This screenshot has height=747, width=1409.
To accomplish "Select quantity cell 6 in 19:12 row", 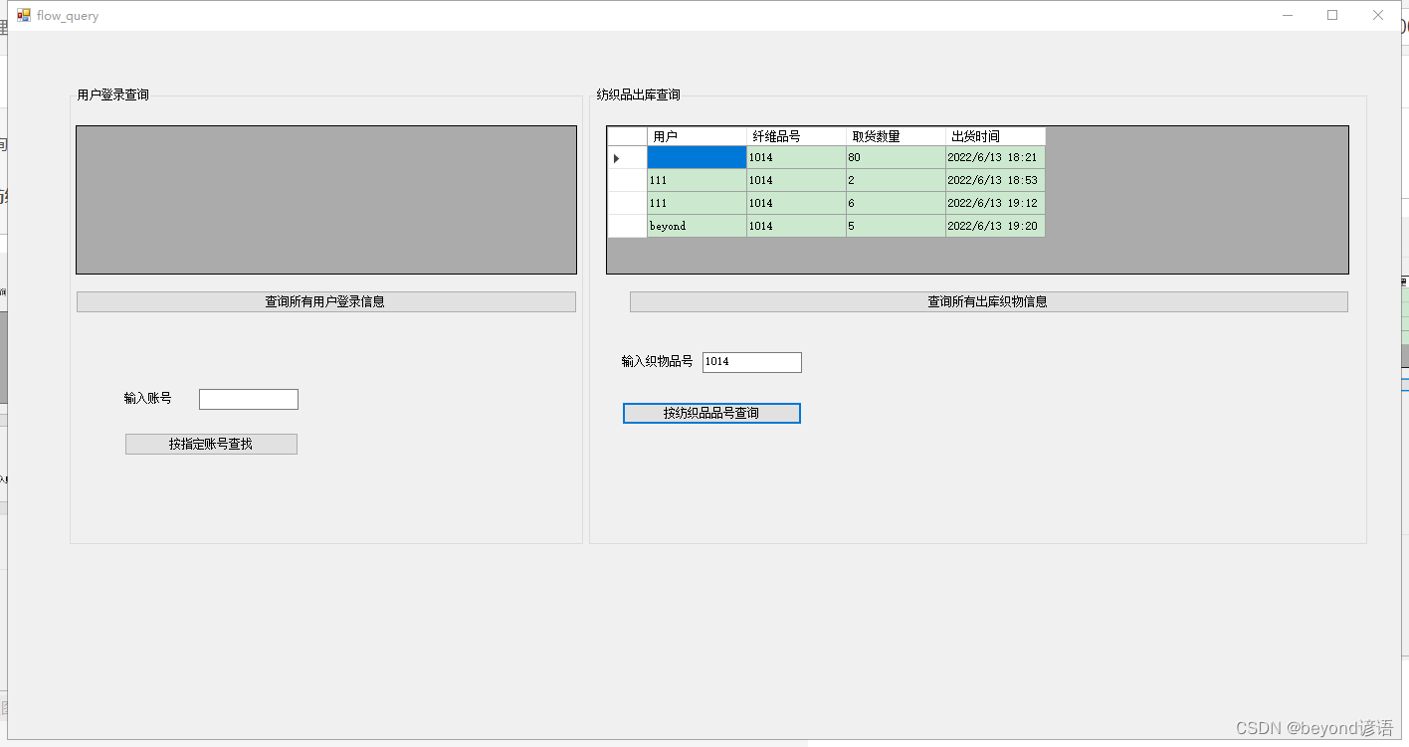I will [x=896, y=203].
